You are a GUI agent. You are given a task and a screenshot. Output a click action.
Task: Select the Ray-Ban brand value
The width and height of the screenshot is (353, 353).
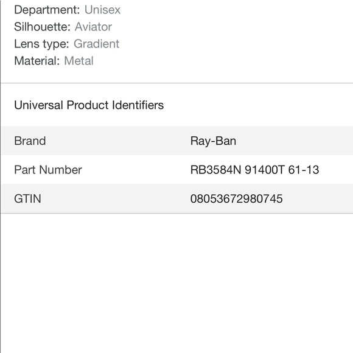click(213, 141)
